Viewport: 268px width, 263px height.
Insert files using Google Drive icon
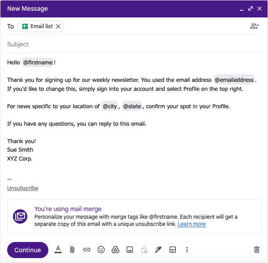tap(115, 250)
